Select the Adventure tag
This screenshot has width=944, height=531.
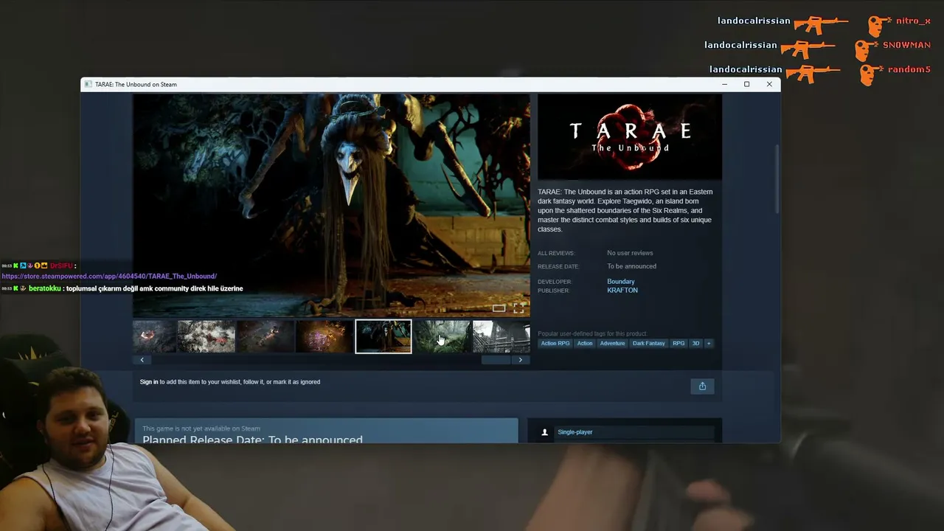612,343
